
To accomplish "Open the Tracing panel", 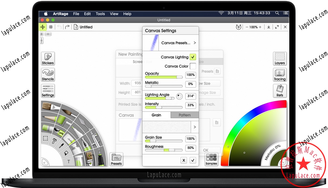I will 280,75.
